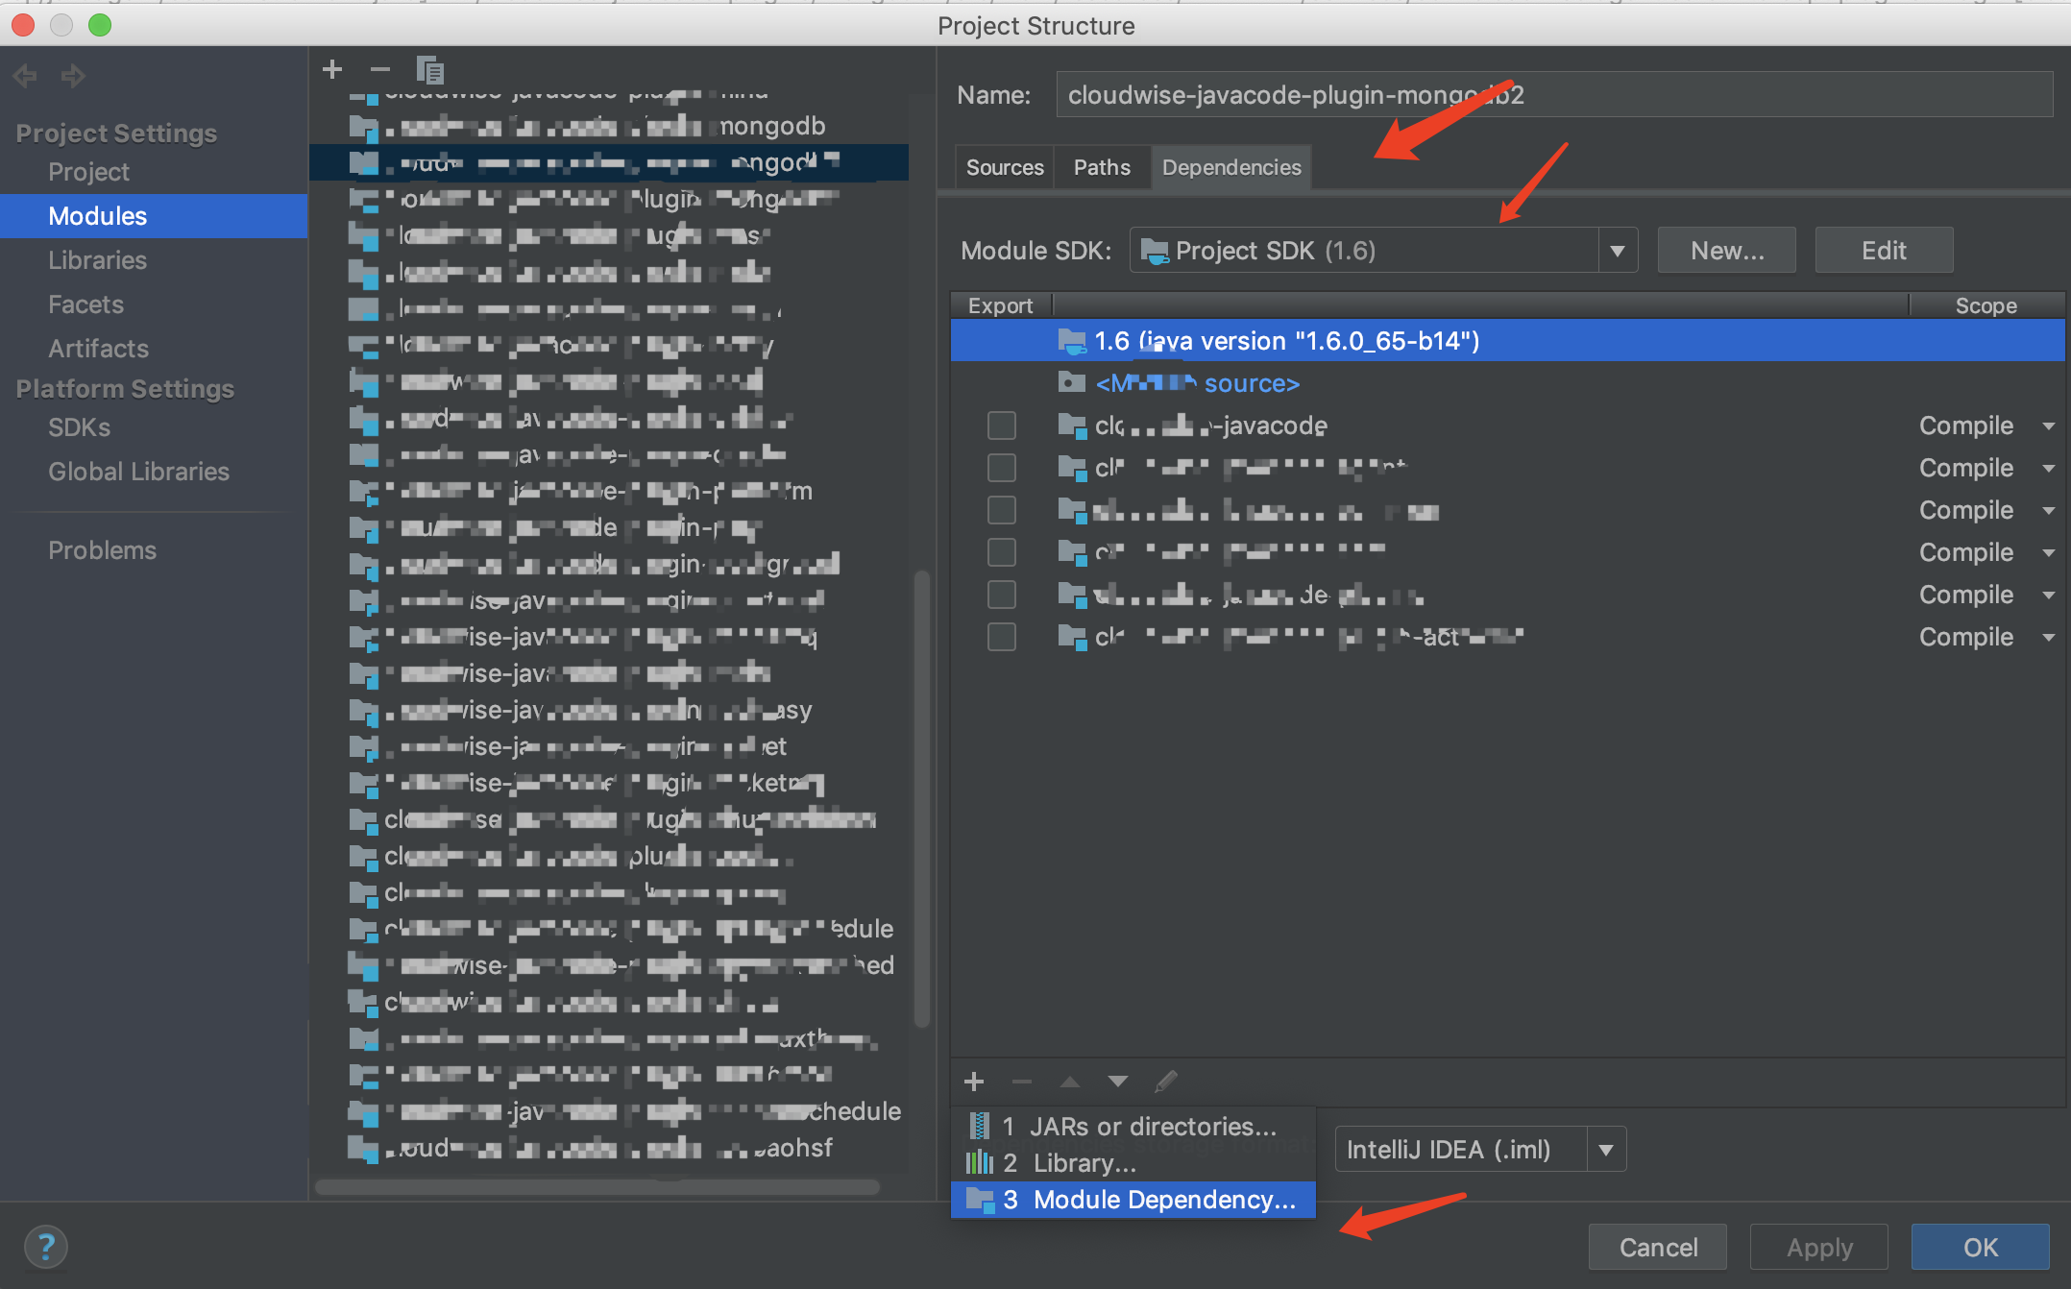Click the add dependency plus icon
Screen dimensions: 2071x1289
[974, 1082]
